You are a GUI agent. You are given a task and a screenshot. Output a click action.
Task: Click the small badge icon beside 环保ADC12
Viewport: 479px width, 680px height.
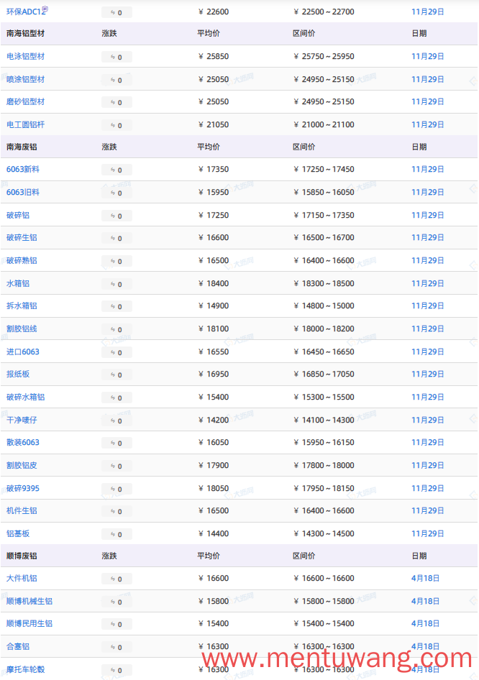[45, 9]
